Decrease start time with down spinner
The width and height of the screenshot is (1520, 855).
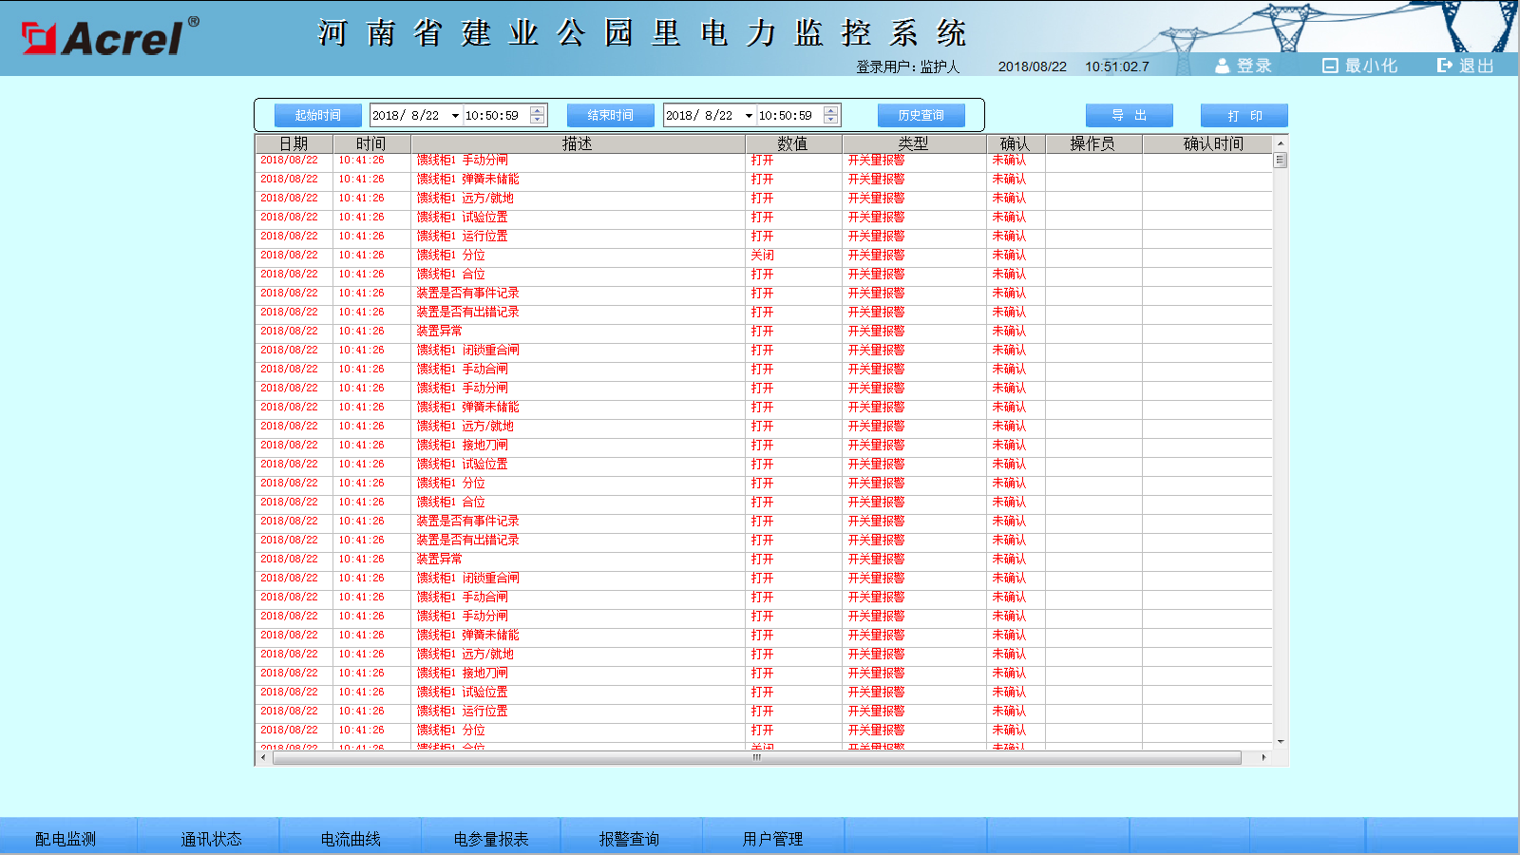click(x=538, y=120)
